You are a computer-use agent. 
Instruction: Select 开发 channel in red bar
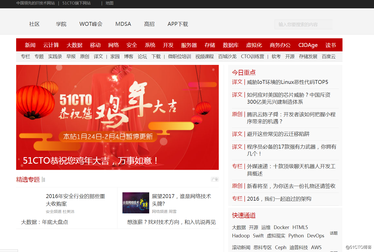point(168,45)
